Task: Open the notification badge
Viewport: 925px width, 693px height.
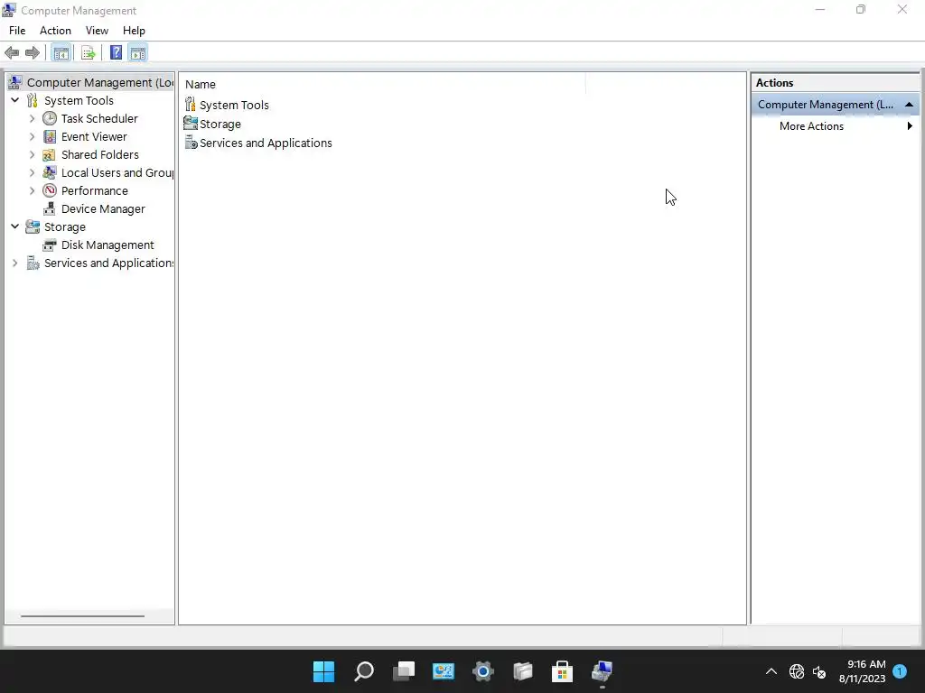Action: click(x=900, y=671)
